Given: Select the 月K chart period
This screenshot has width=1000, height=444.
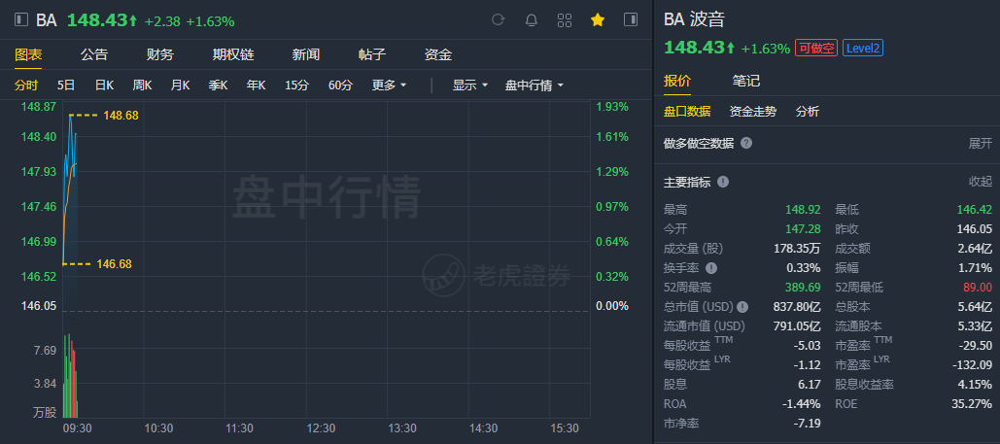Looking at the screenshot, I should click(180, 85).
